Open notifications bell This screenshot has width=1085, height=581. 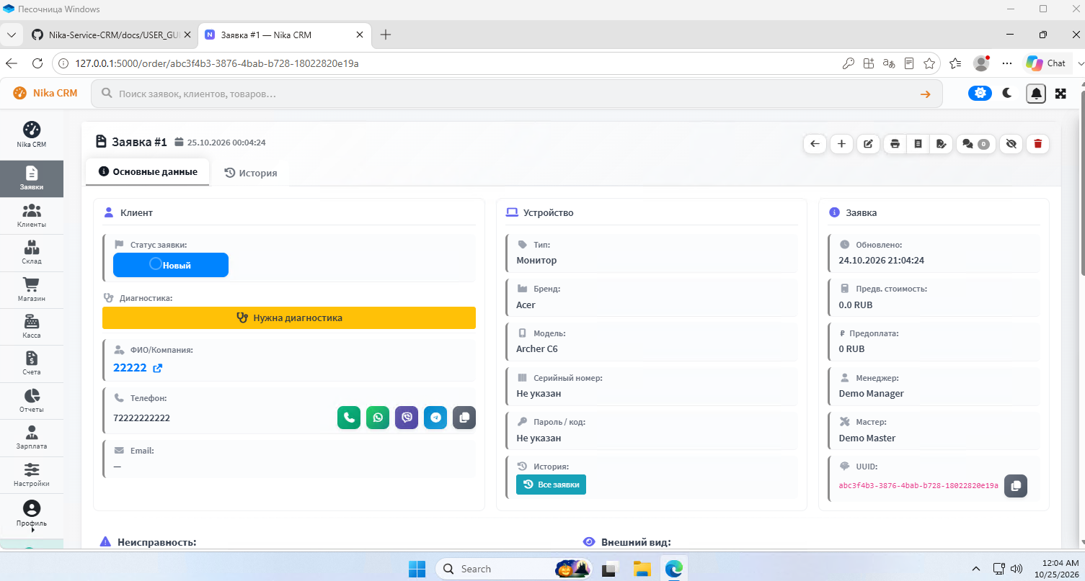point(1036,94)
